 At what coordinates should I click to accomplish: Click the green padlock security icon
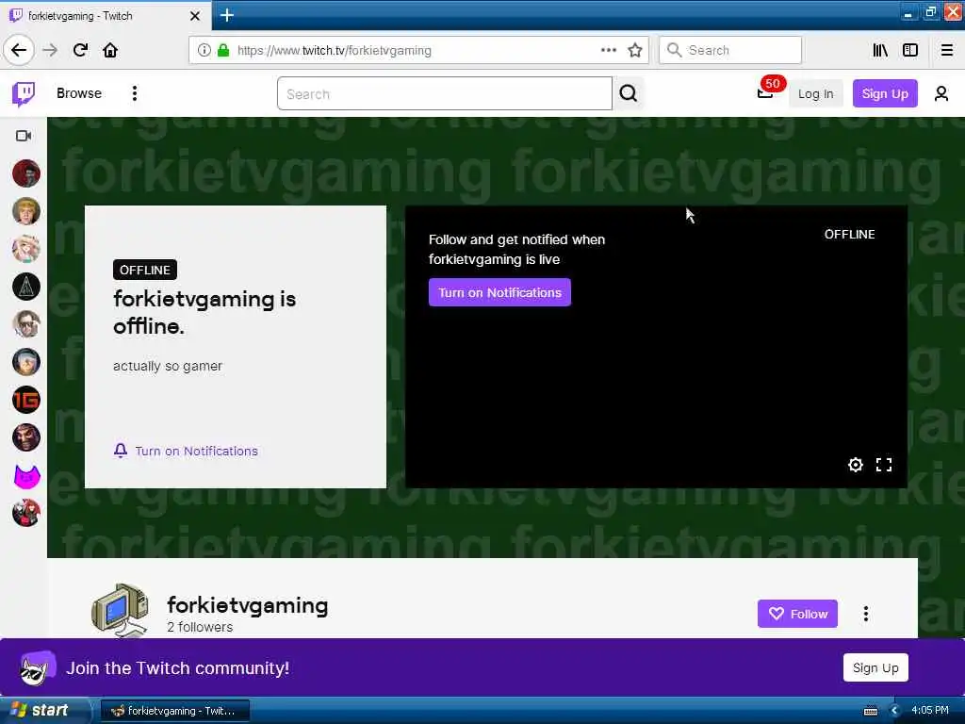[223, 51]
